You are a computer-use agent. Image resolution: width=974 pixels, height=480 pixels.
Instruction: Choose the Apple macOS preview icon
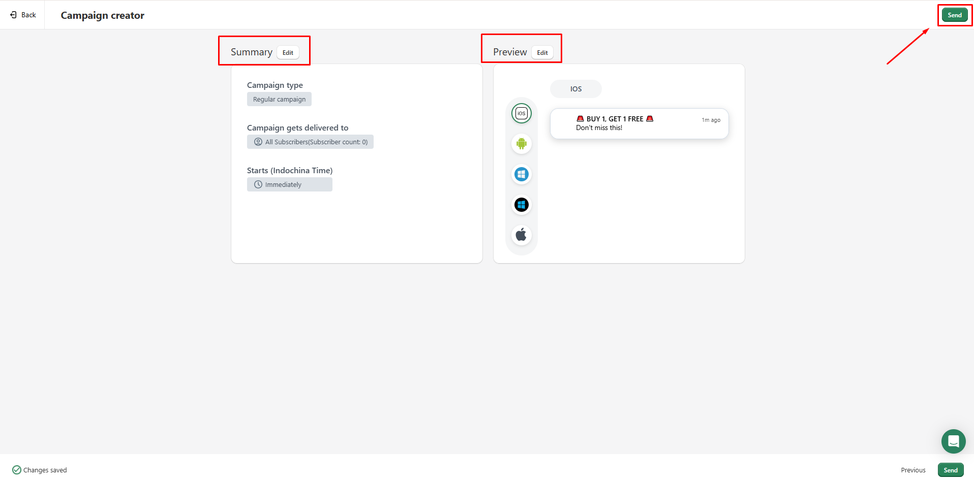pyautogui.click(x=521, y=235)
